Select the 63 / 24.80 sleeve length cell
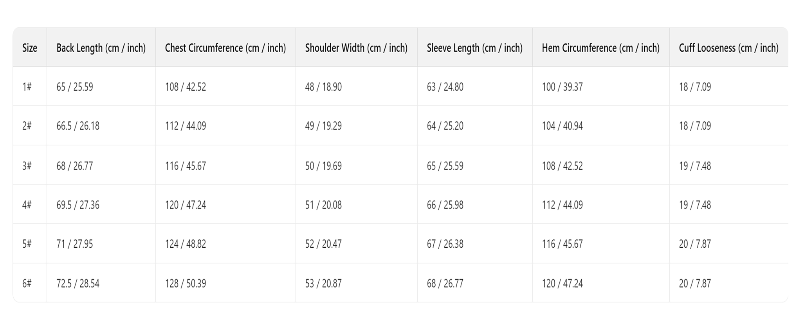 click(x=445, y=87)
